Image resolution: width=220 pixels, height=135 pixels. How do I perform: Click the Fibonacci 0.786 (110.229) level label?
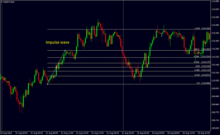202,57
